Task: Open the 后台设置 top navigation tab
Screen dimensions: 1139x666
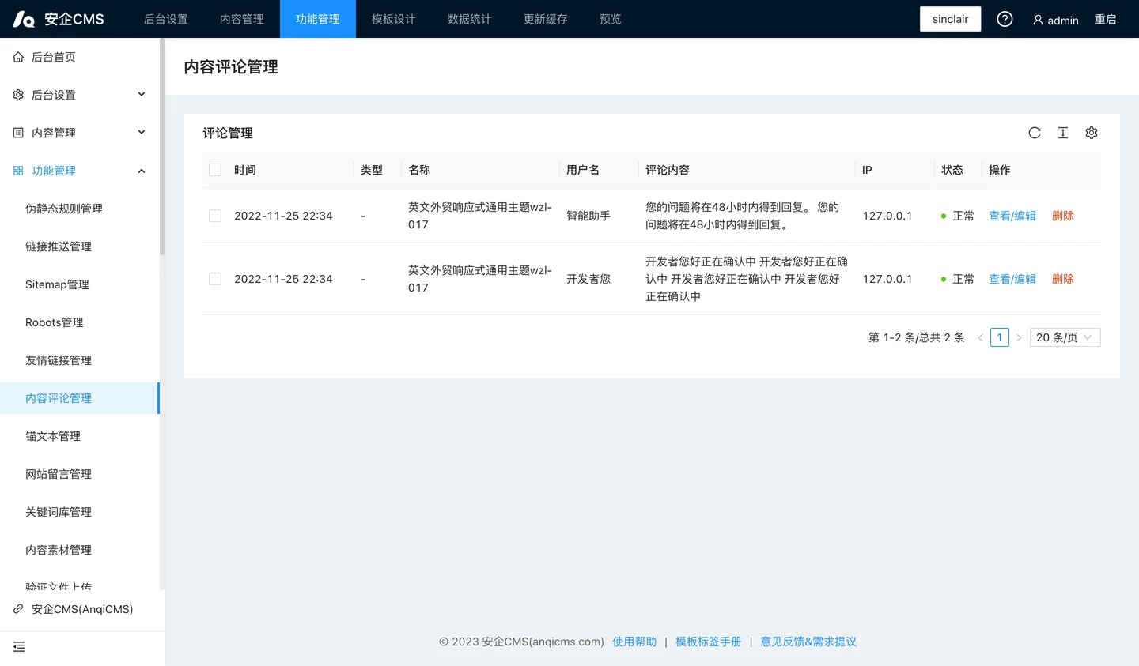Action: 166,19
